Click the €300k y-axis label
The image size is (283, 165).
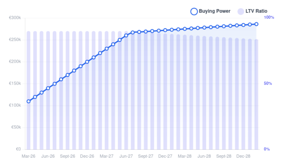pos(15,18)
